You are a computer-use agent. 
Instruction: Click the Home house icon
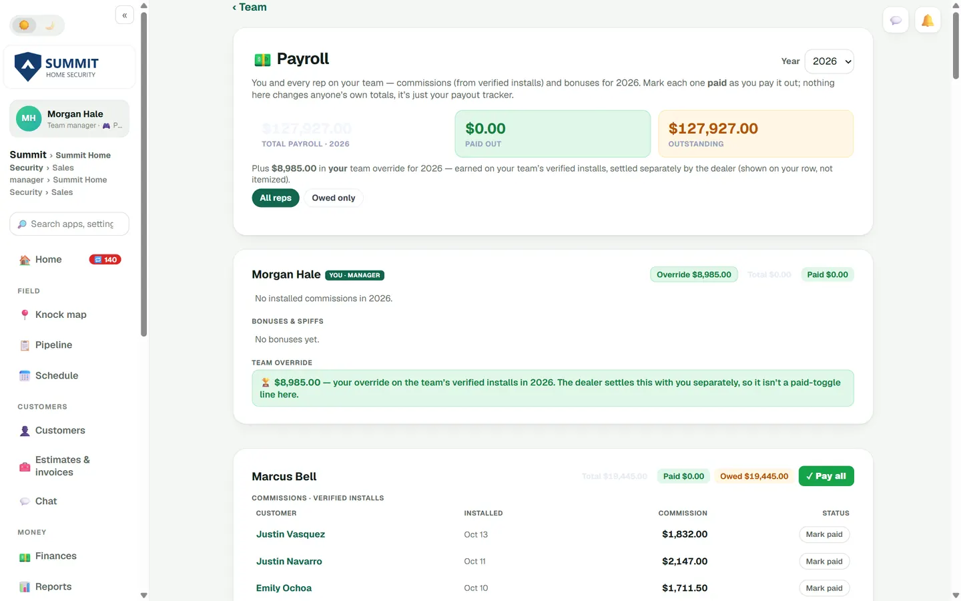tap(25, 260)
